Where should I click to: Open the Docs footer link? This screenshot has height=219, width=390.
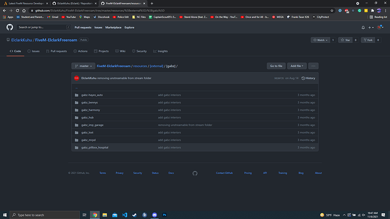[171, 173]
